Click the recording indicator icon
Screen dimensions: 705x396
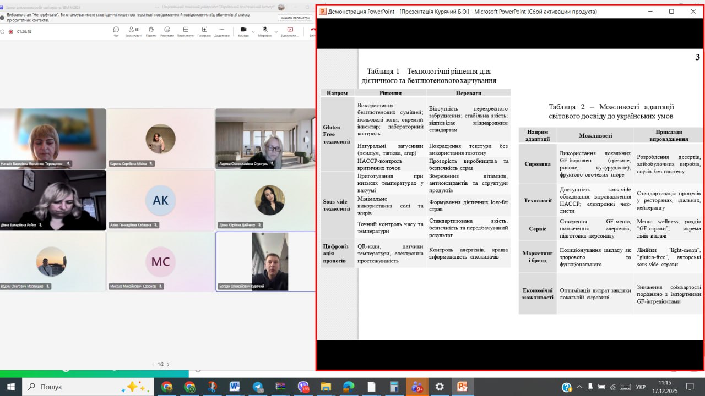pyautogui.click(x=10, y=31)
